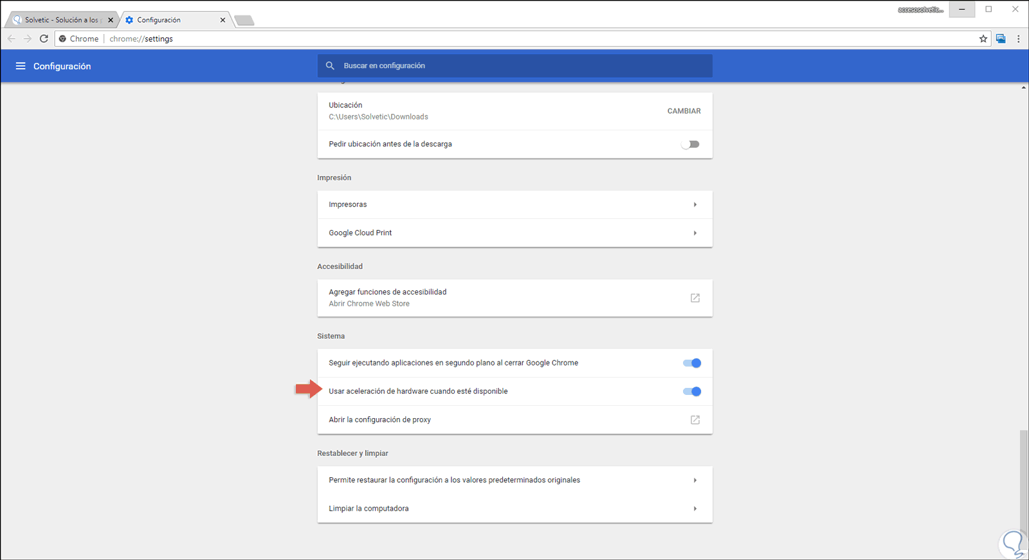Enable asking for location before download

pyautogui.click(x=691, y=144)
